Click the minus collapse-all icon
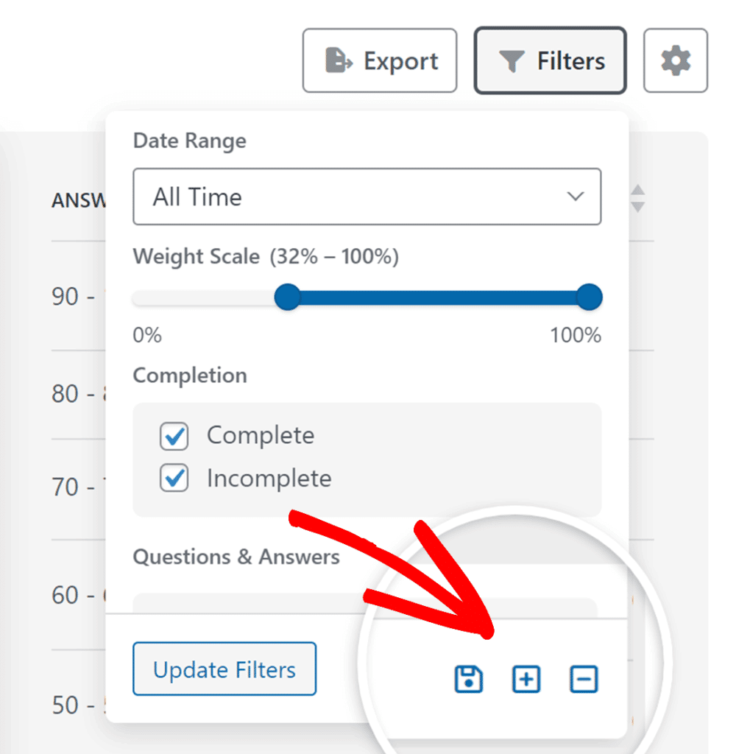The image size is (750, 754). click(584, 679)
